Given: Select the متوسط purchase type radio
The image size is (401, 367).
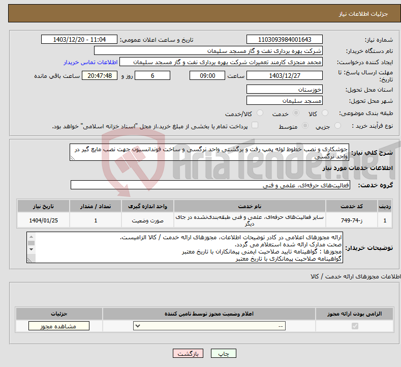Looking at the screenshot, I should (305, 126).
